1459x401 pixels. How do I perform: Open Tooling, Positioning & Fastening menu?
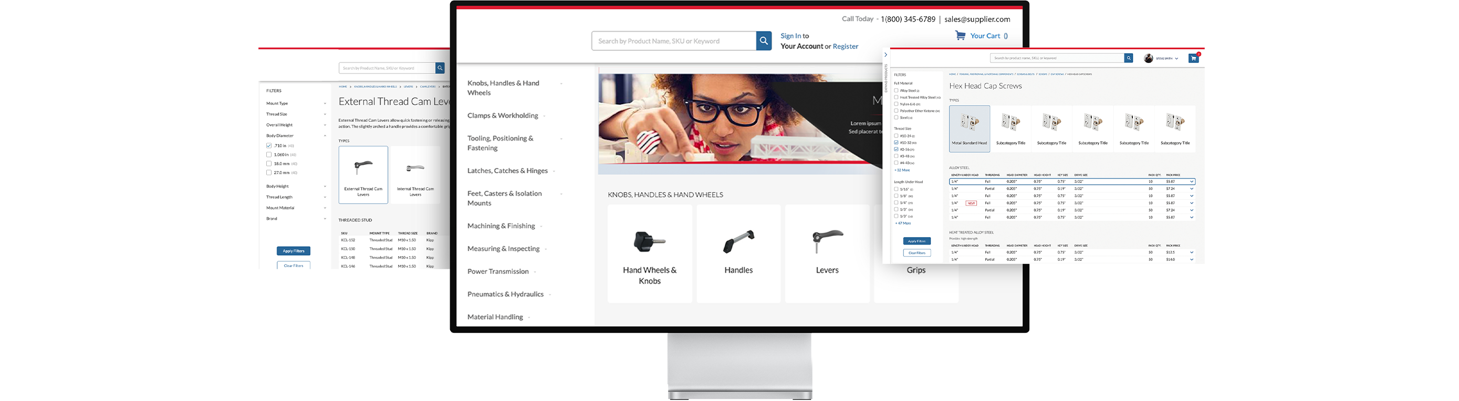pyautogui.click(x=515, y=143)
